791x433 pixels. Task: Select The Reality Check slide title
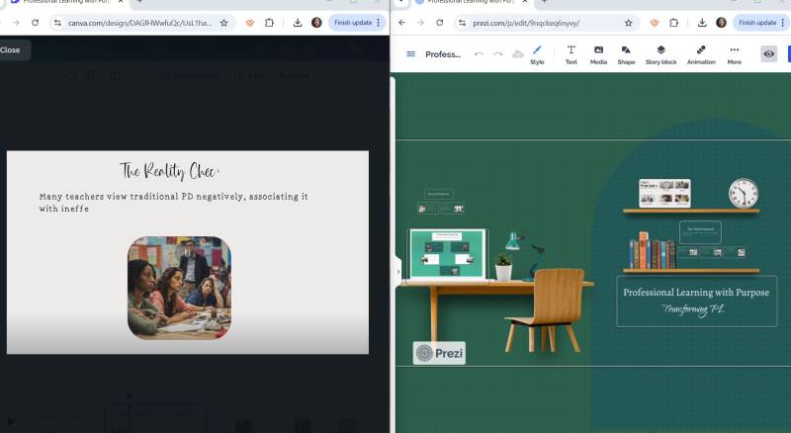(x=169, y=171)
